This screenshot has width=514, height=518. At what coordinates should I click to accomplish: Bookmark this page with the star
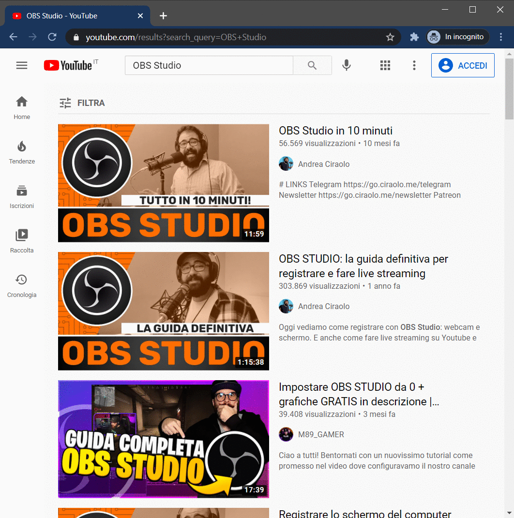tap(391, 37)
